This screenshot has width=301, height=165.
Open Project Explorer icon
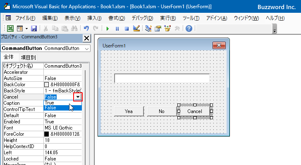[x=148, y=28]
